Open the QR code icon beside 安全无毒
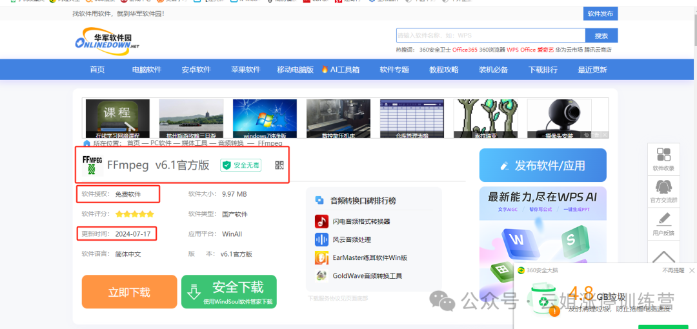This screenshot has width=697, height=329. [x=279, y=165]
